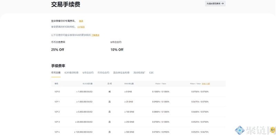Click the 25% Off discount value
Screen dimensions: 276x135
58,50
